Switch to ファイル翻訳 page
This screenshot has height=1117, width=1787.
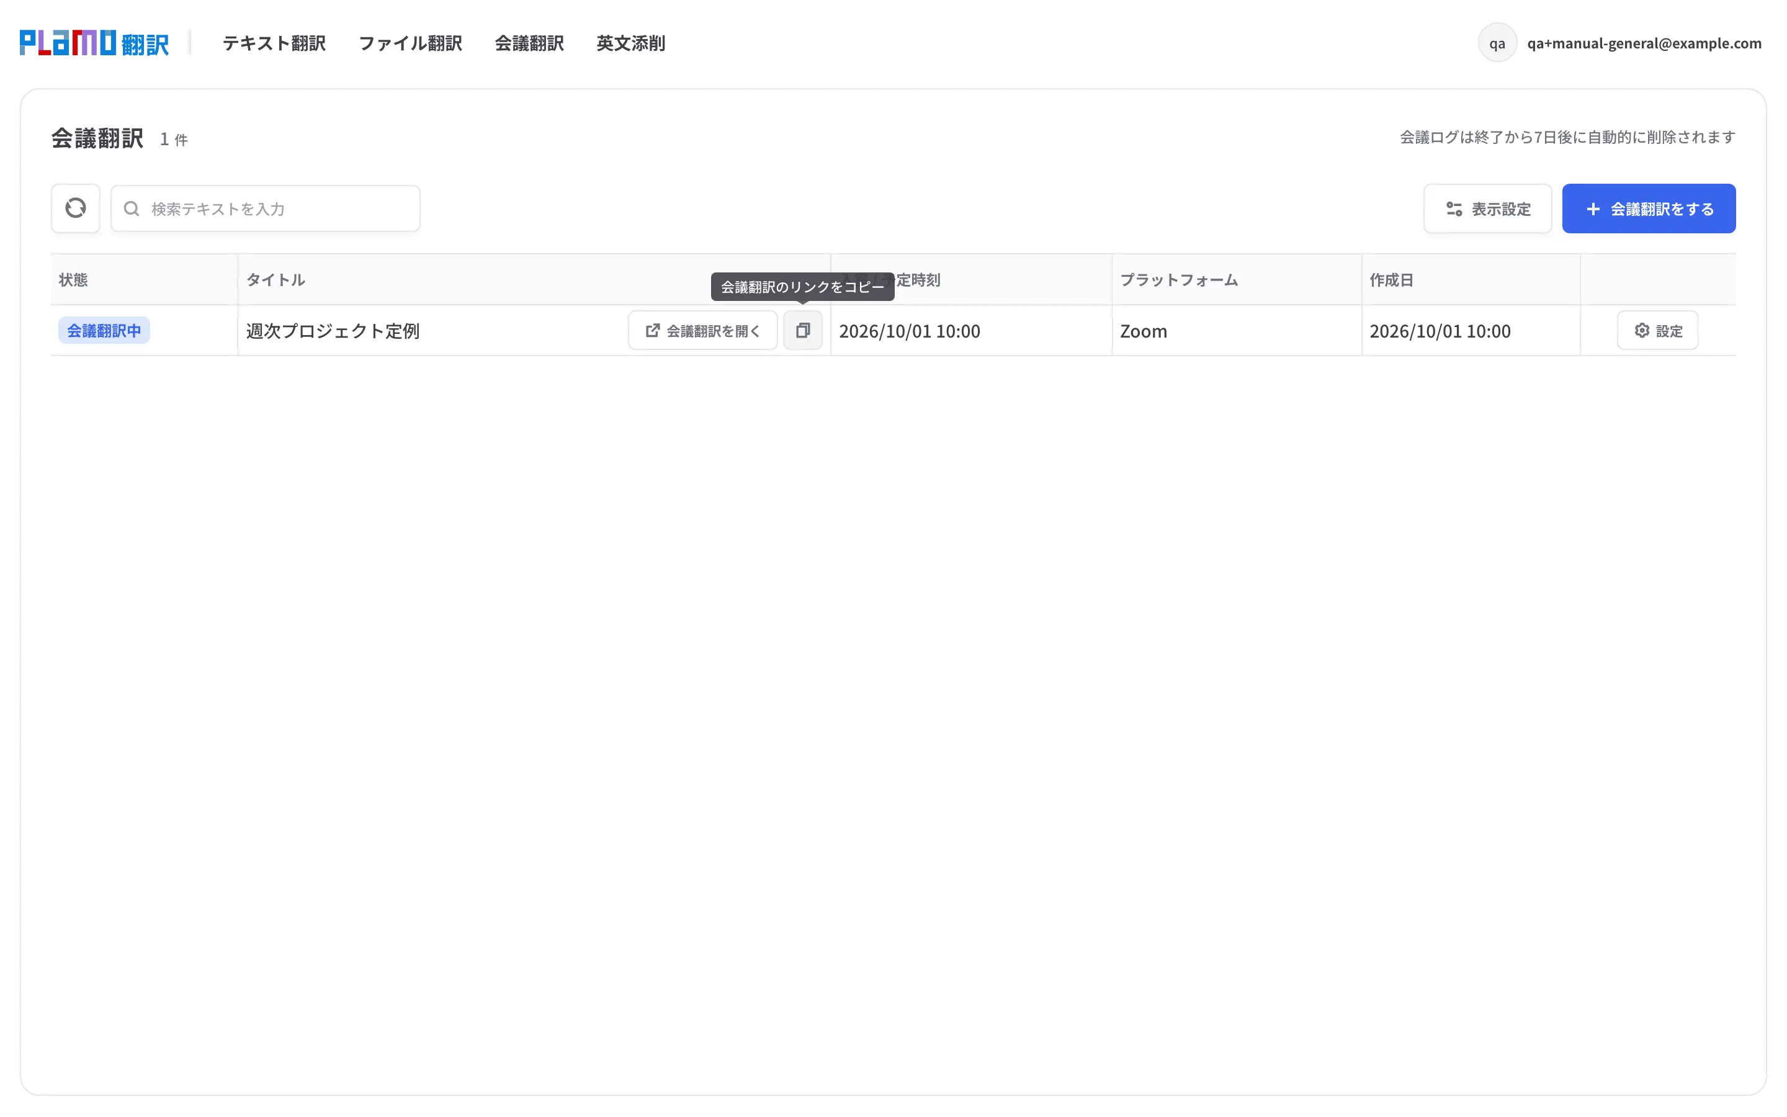click(x=411, y=43)
